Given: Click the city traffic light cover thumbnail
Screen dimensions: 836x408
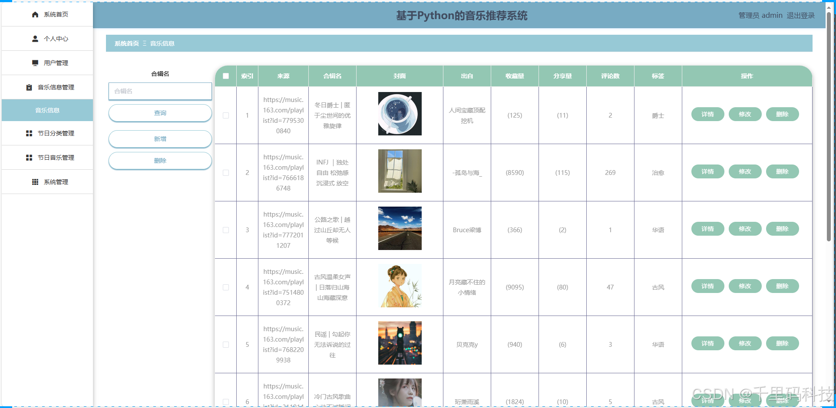Looking at the screenshot, I should [x=400, y=343].
